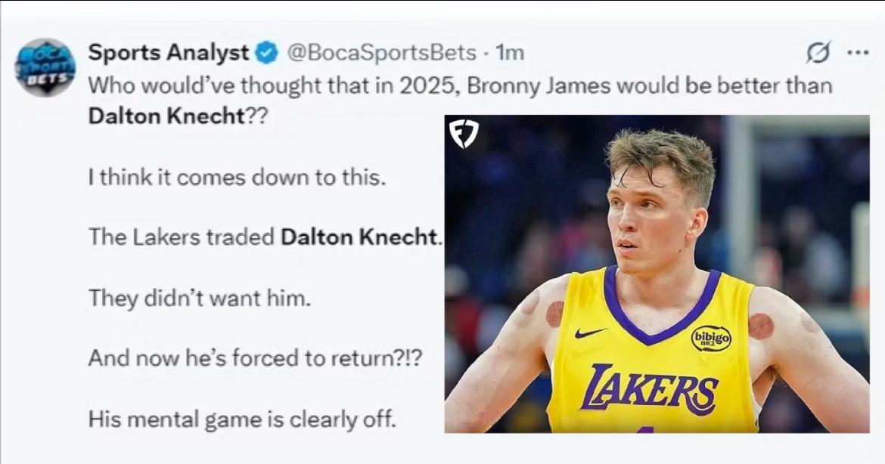Click the 1m post timestamp
Screen dimensions: 885x464
pos(510,53)
